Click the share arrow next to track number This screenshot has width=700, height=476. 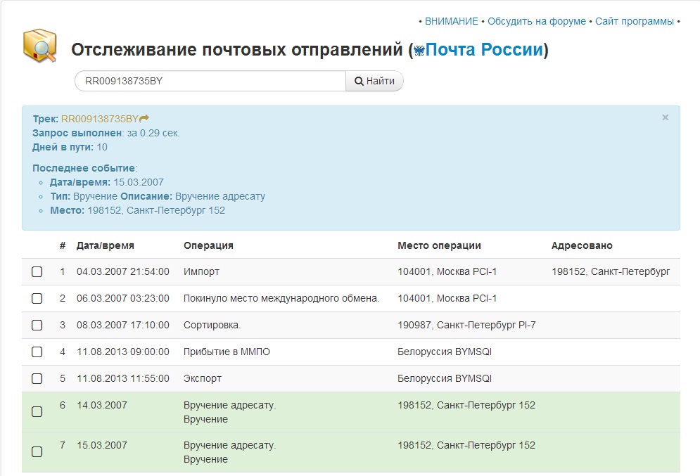(x=144, y=119)
